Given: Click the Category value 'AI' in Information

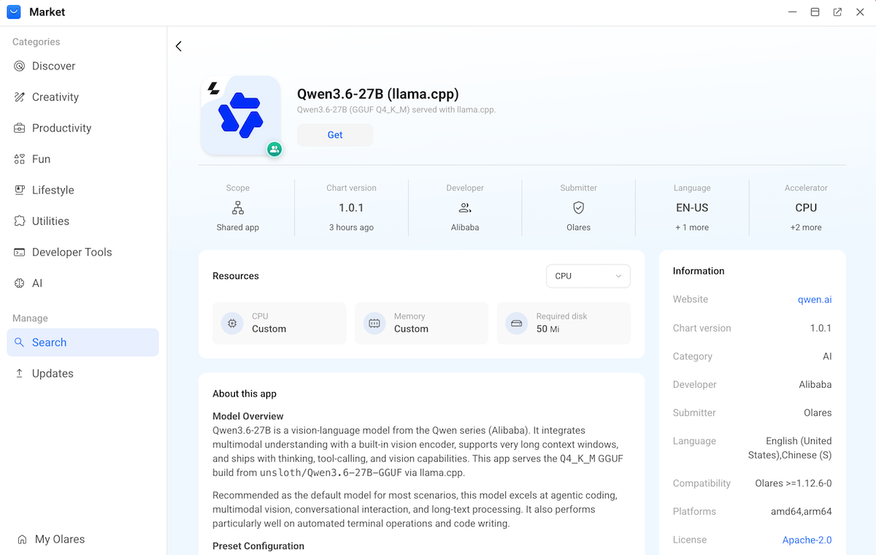Looking at the screenshot, I should (x=827, y=356).
